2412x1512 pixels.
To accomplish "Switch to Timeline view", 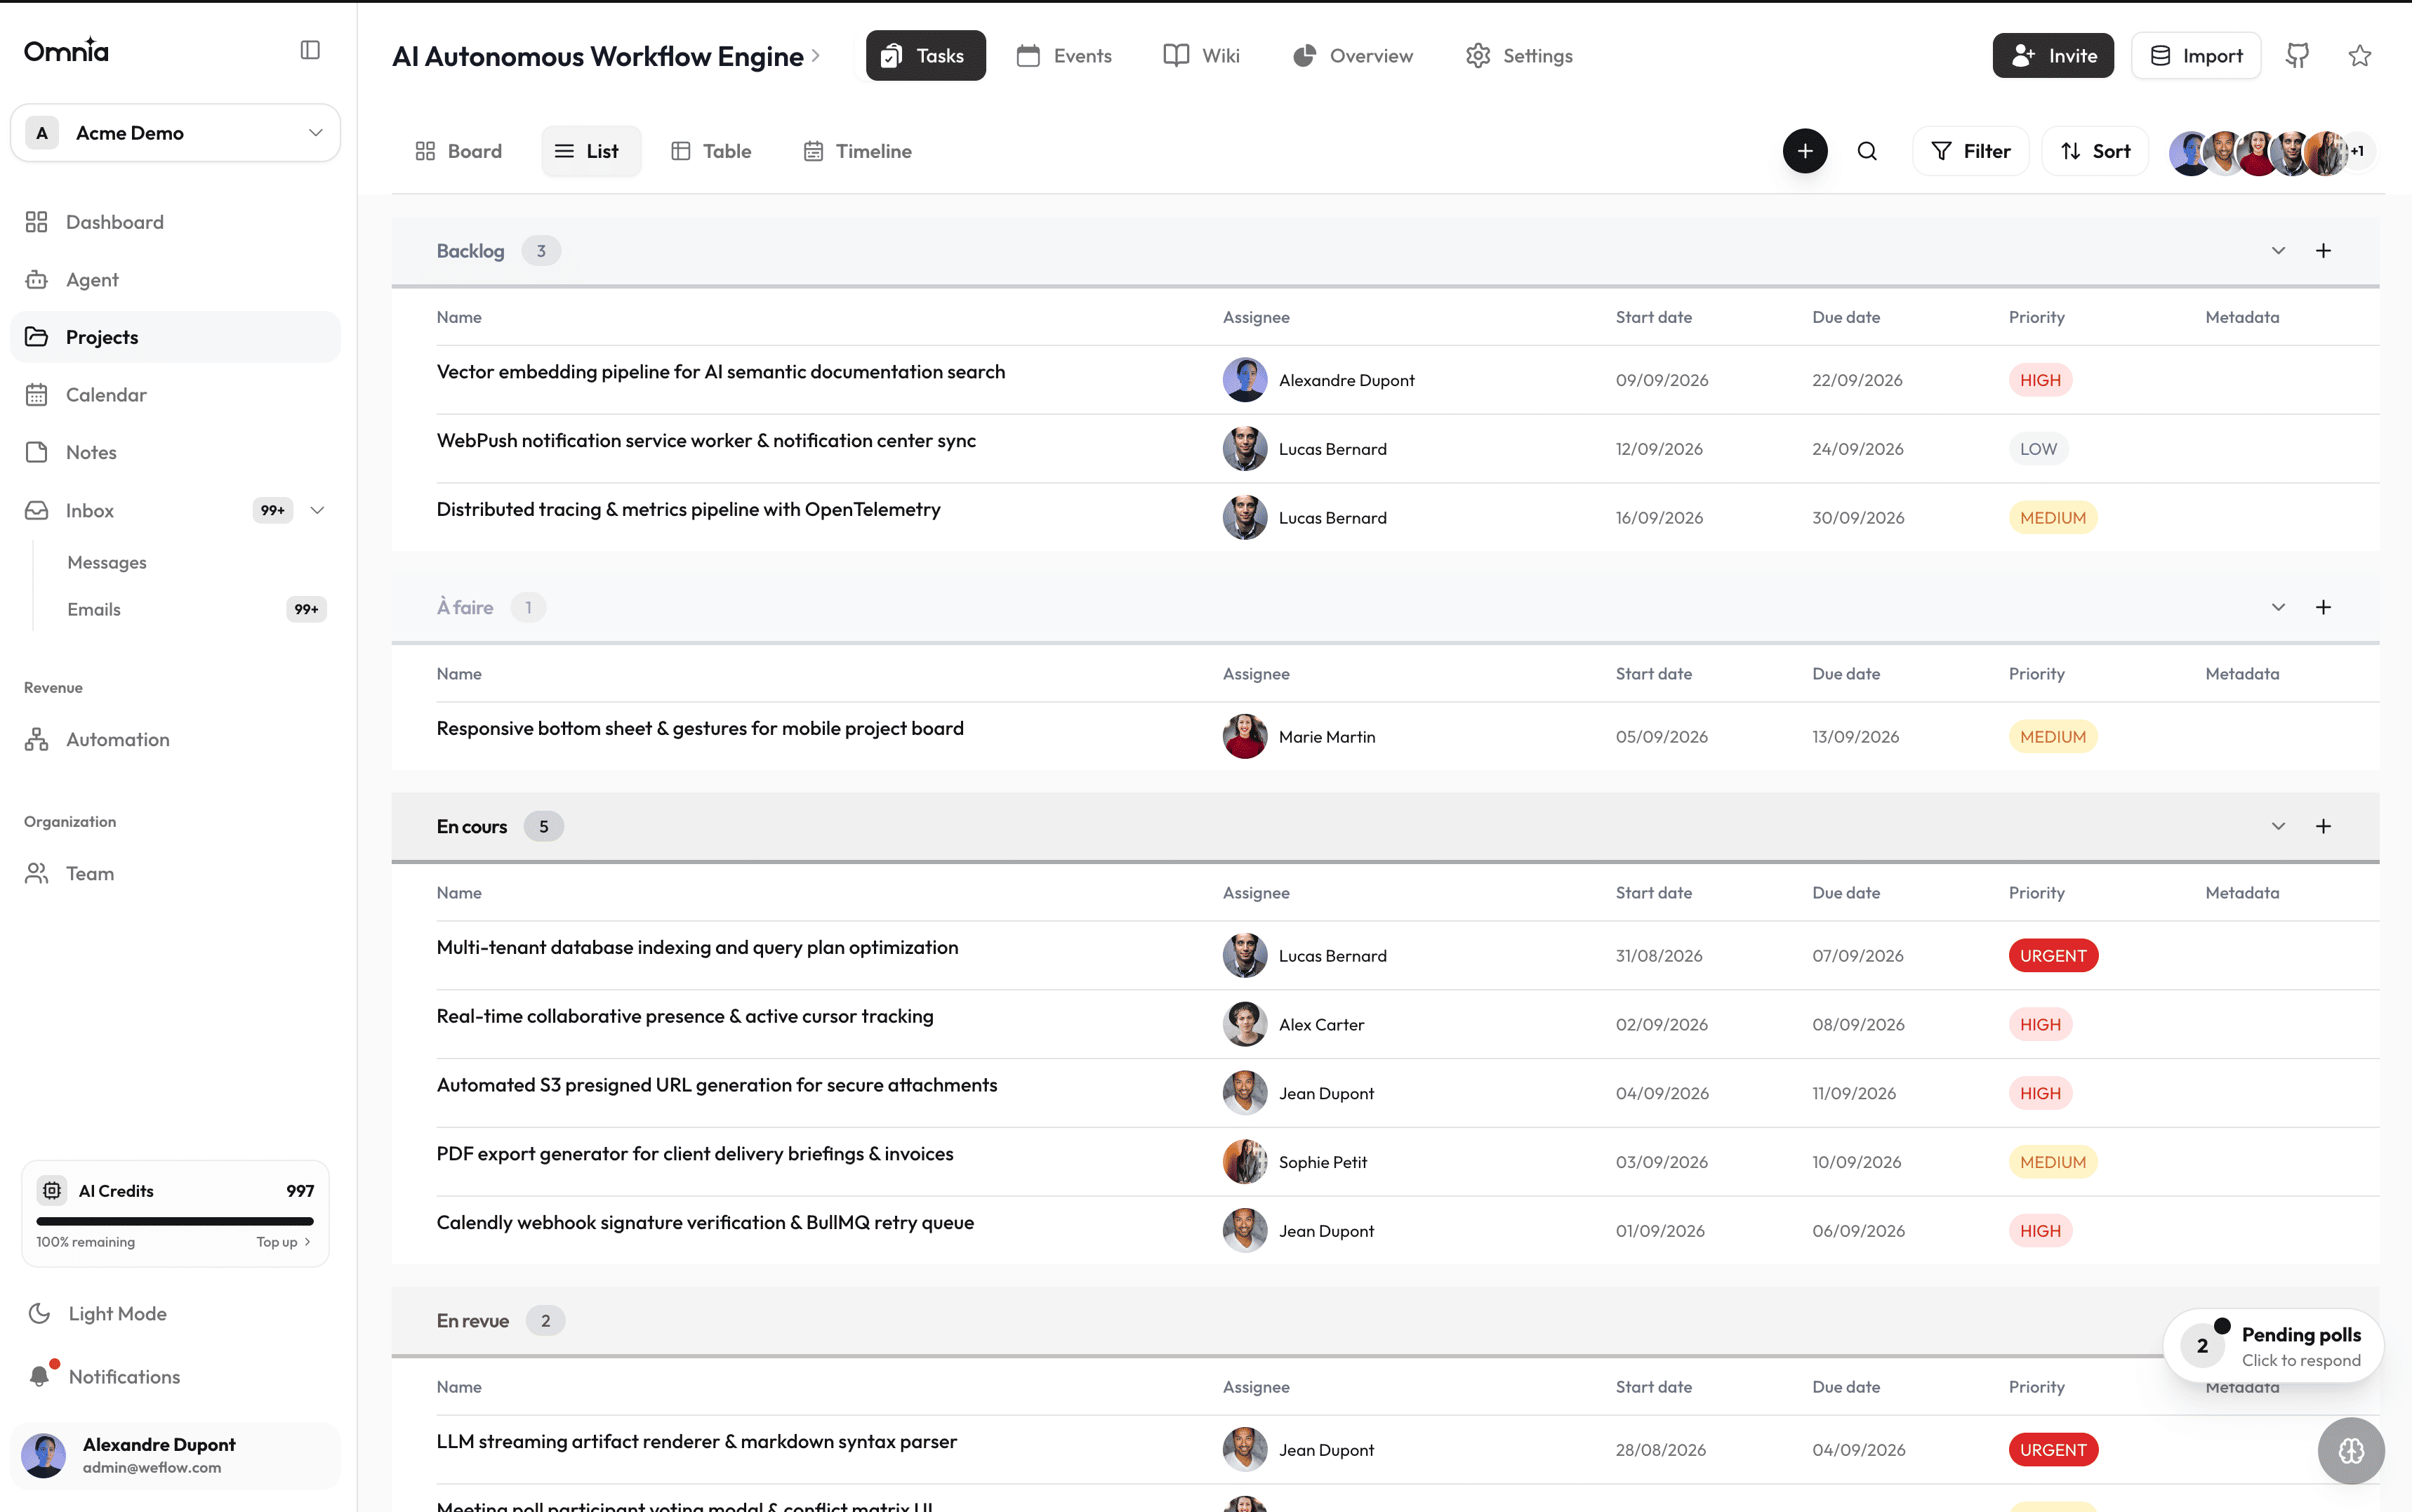I will click(858, 151).
